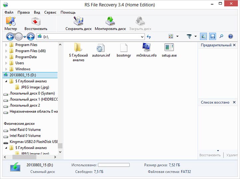Toggle the recovery list panel button
This screenshot has height=179, width=240.
[213, 36]
